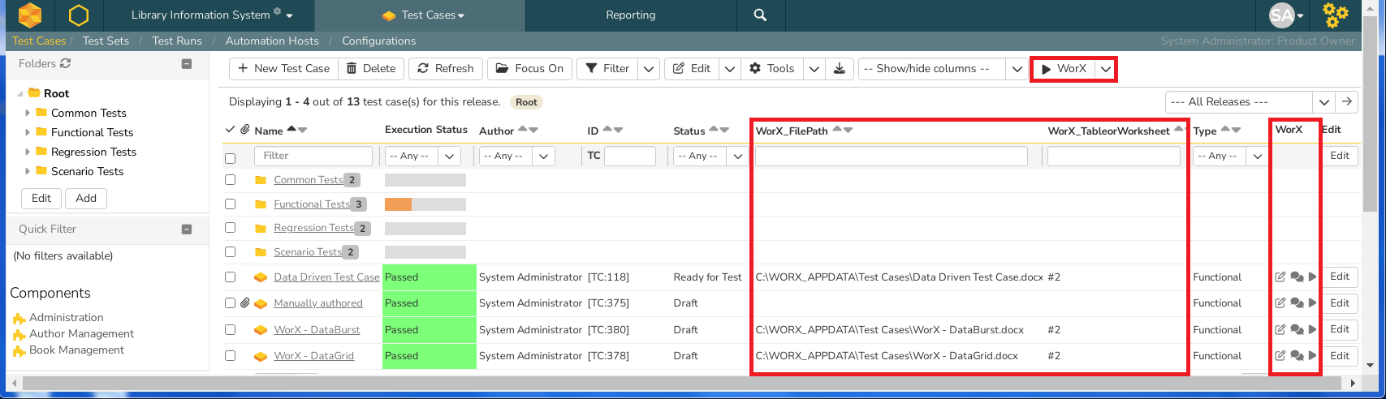Open the global search magnifier
1386x399 pixels.
tap(759, 15)
